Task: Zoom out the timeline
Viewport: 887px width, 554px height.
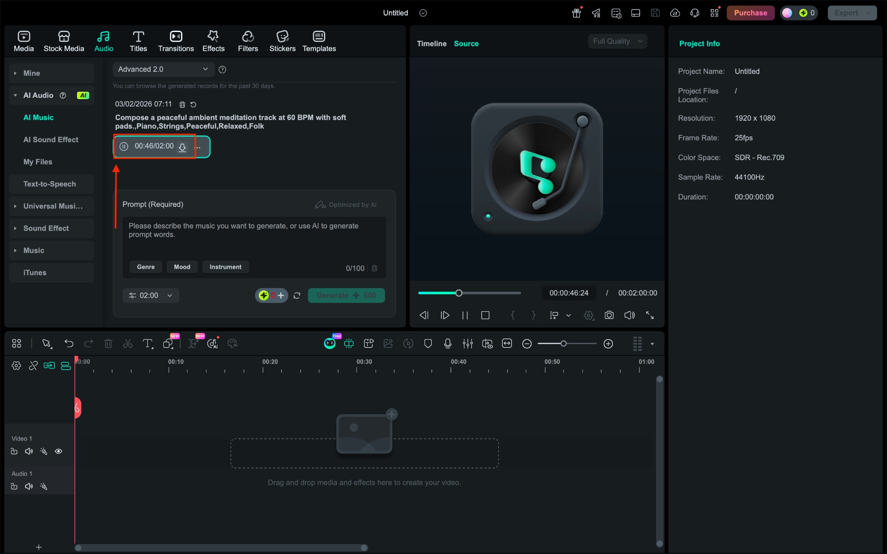Action: [527, 344]
